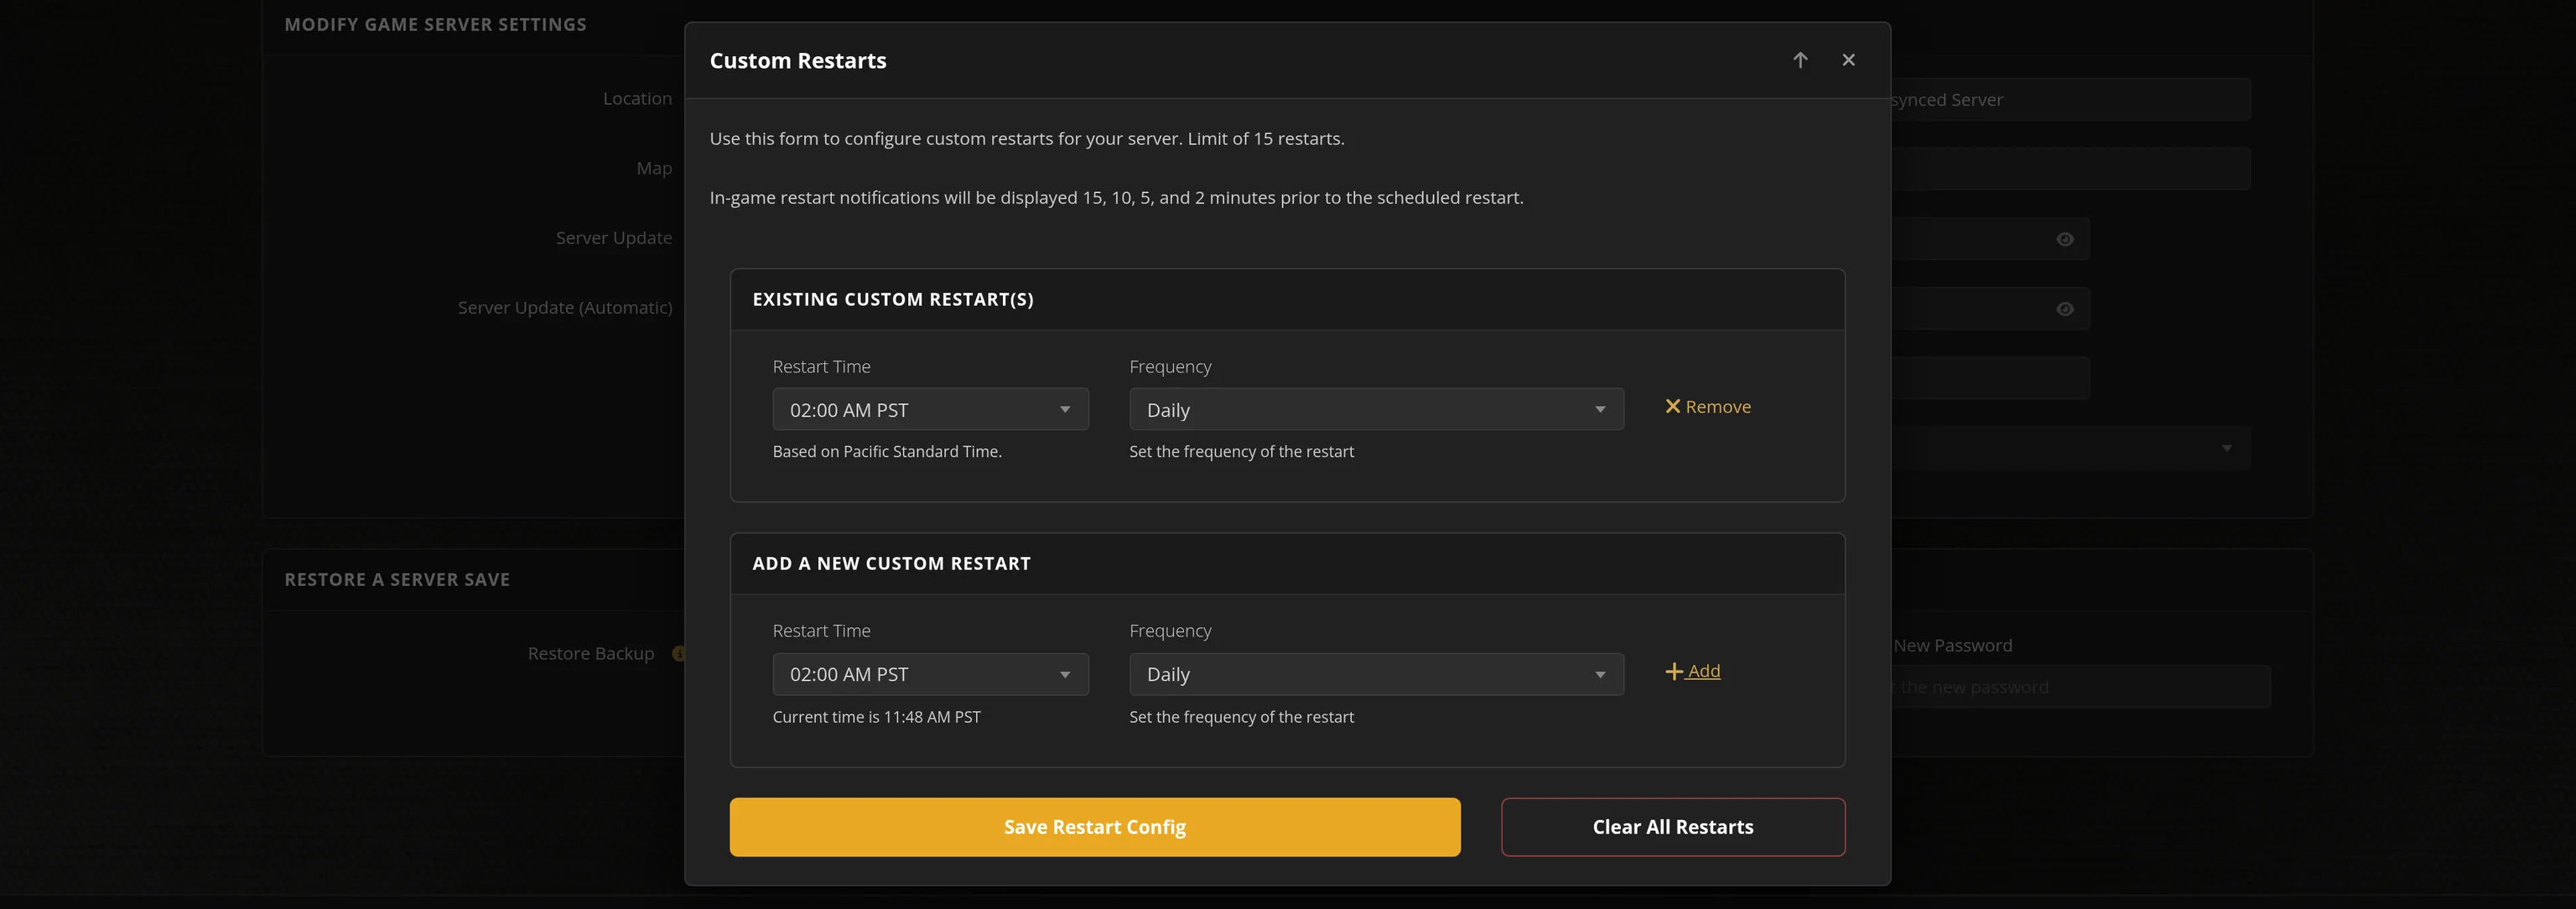Click 'Based on Pacific Standard Time.' note
The height and width of the screenshot is (909, 2576).
click(x=887, y=452)
